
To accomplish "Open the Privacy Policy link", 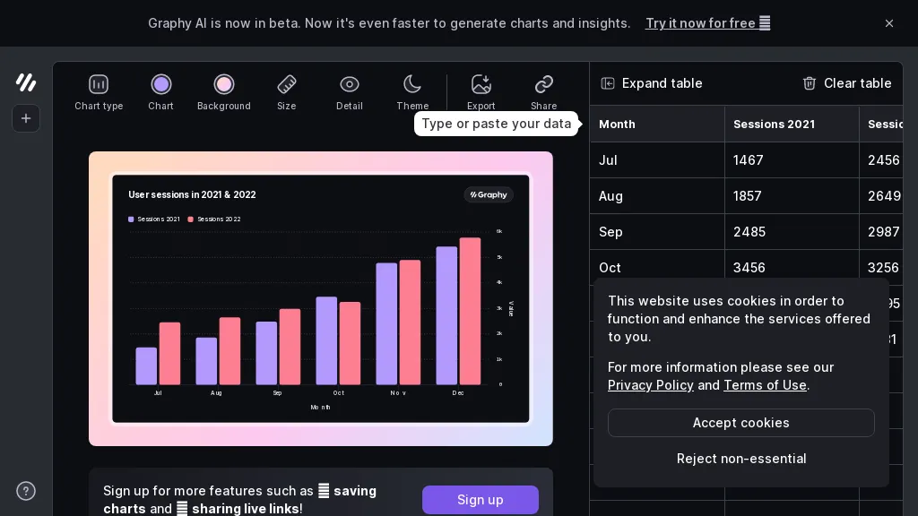I will (651, 385).
